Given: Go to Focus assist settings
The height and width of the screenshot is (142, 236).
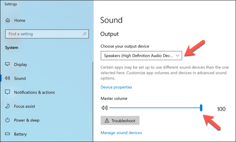Looking at the screenshot, I should (x=24, y=106).
